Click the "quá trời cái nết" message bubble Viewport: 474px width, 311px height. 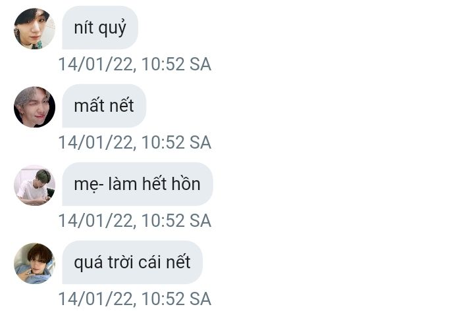point(132,262)
